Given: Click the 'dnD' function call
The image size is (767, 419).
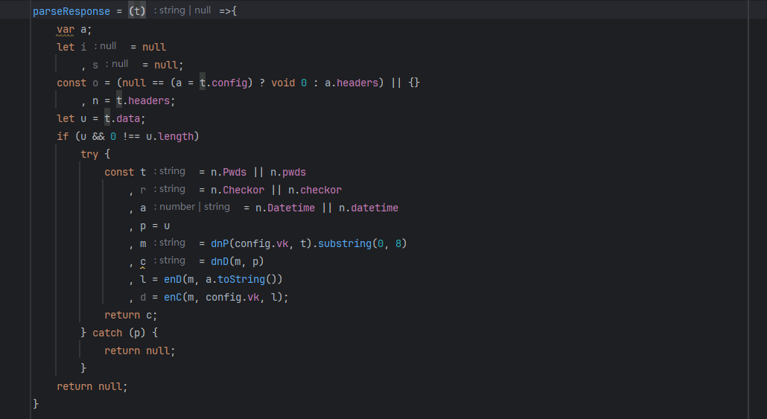Looking at the screenshot, I should click(x=220, y=261).
